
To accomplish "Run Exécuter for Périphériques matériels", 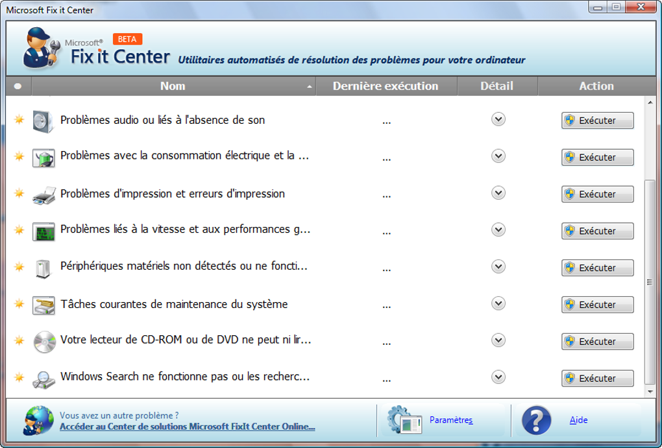I will (x=597, y=268).
